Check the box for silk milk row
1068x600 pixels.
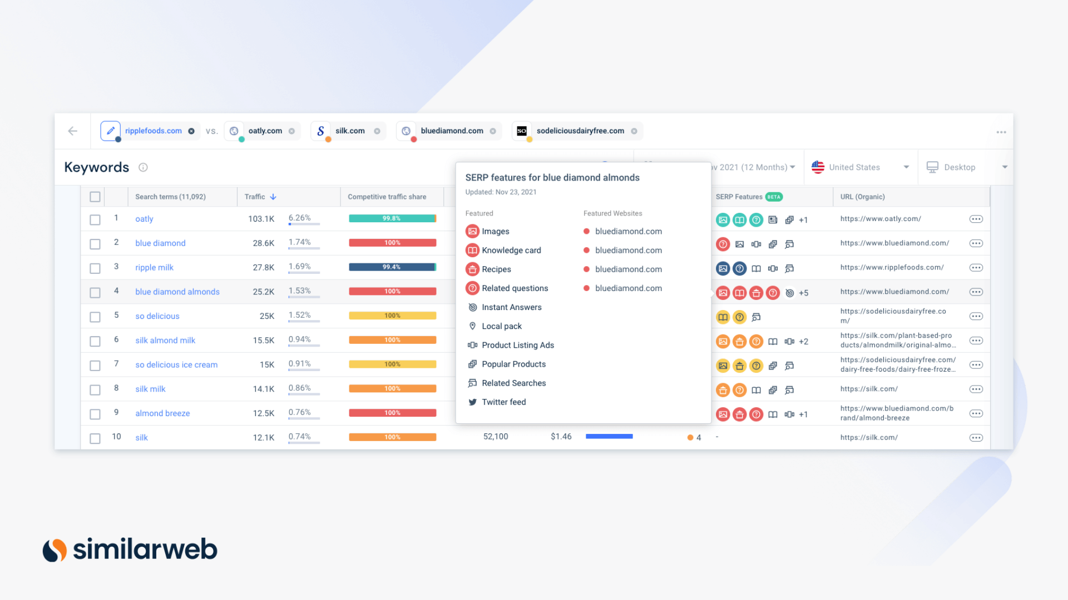pos(95,389)
